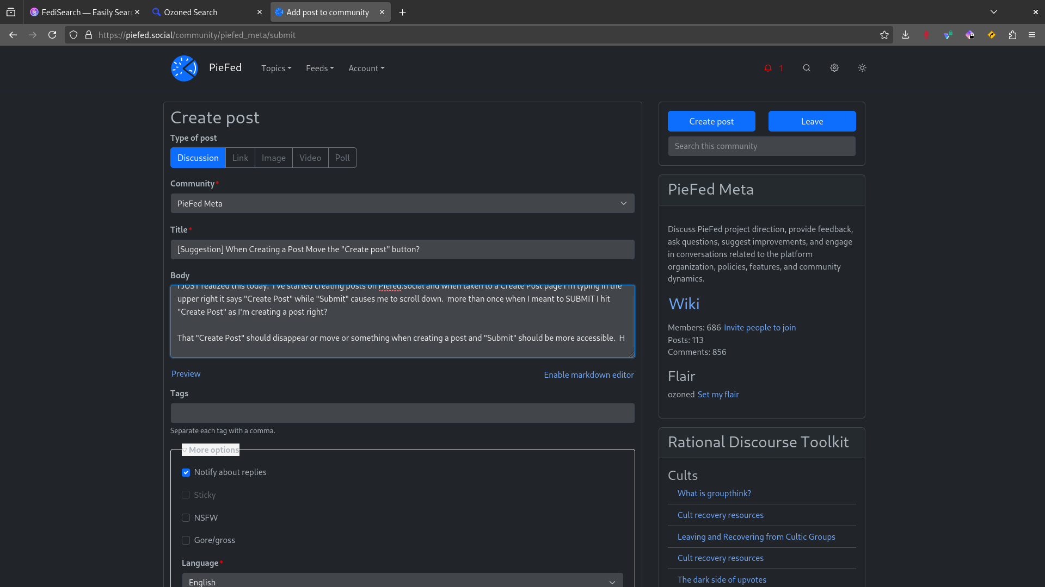This screenshot has width=1045, height=587.
Task: Check the Gore/gross checkbox
Action: pyautogui.click(x=186, y=540)
